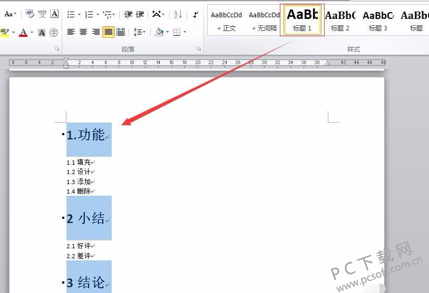Click the Shading paint bucket

[x=159, y=32]
